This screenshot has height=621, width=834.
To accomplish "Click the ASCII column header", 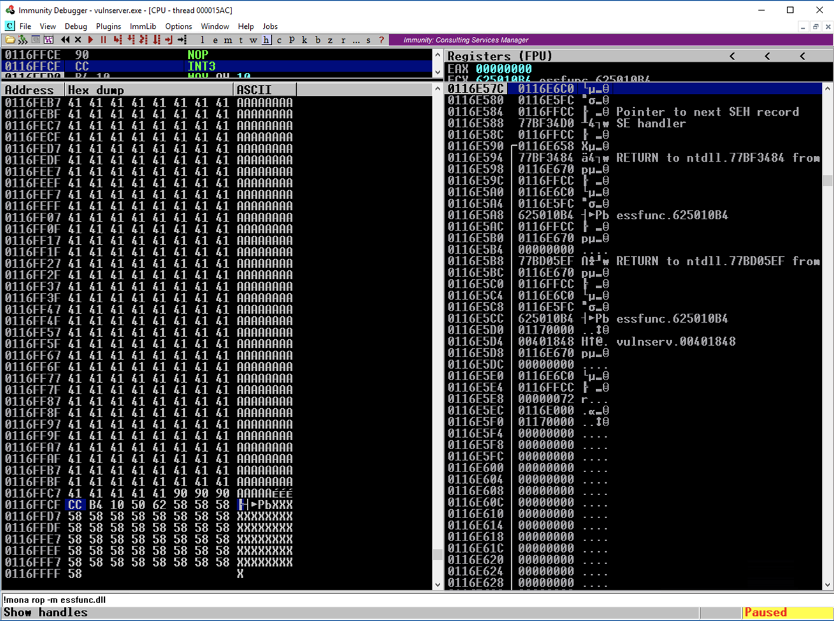I will pyautogui.click(x=265, y=90).
